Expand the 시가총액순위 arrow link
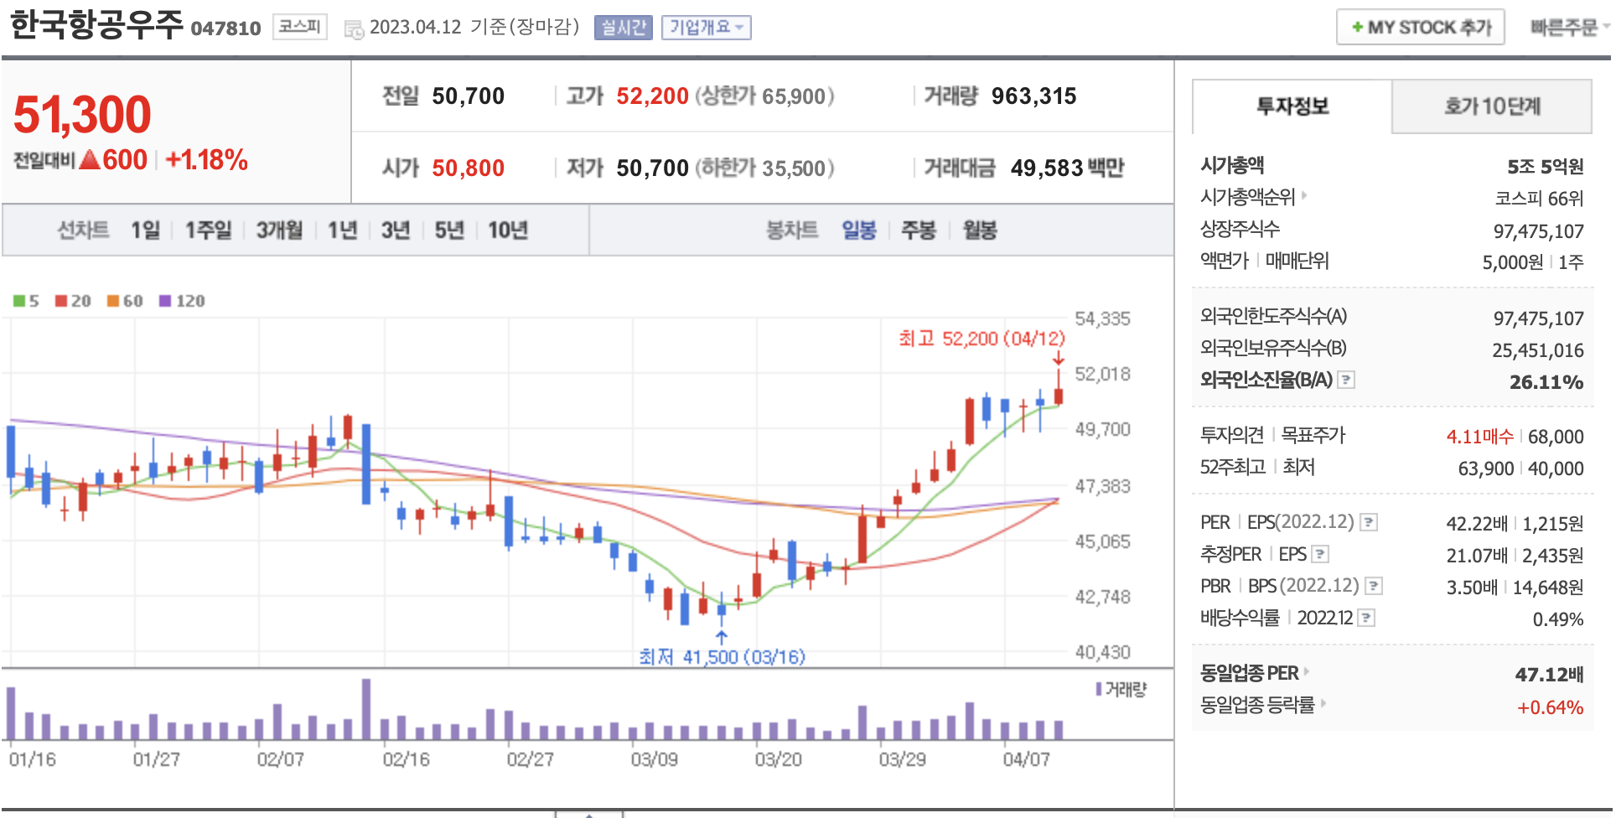Screen dimensions: 1616x818 [1303, 196]
